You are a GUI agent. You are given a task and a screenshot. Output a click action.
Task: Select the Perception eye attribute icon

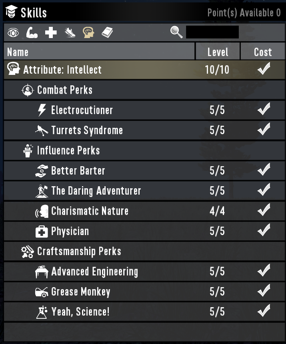coord(13,33)
